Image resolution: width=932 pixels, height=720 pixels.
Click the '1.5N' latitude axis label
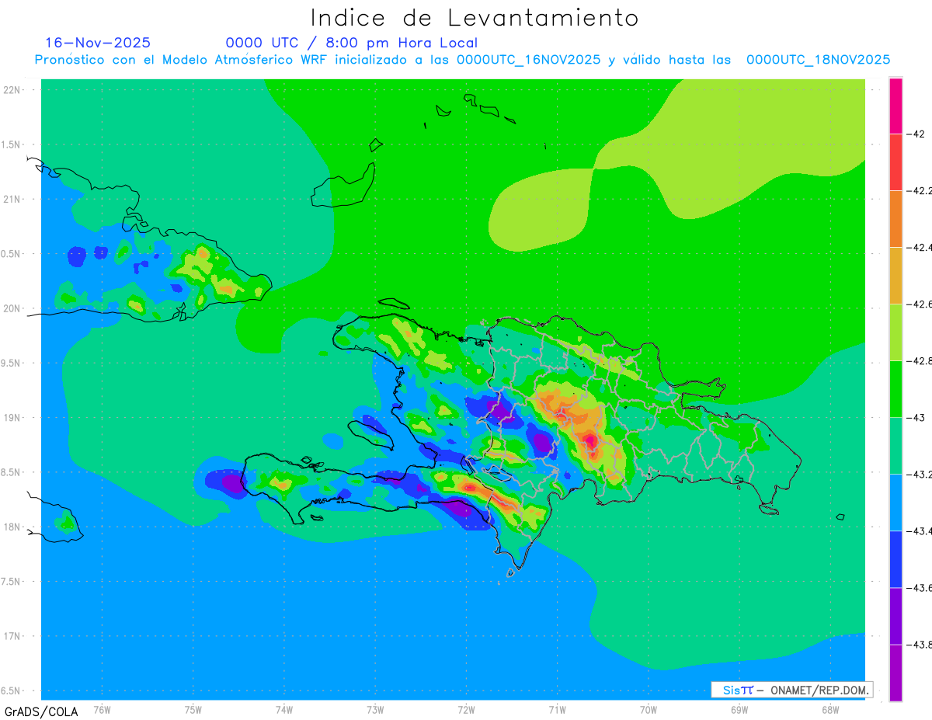12,144
